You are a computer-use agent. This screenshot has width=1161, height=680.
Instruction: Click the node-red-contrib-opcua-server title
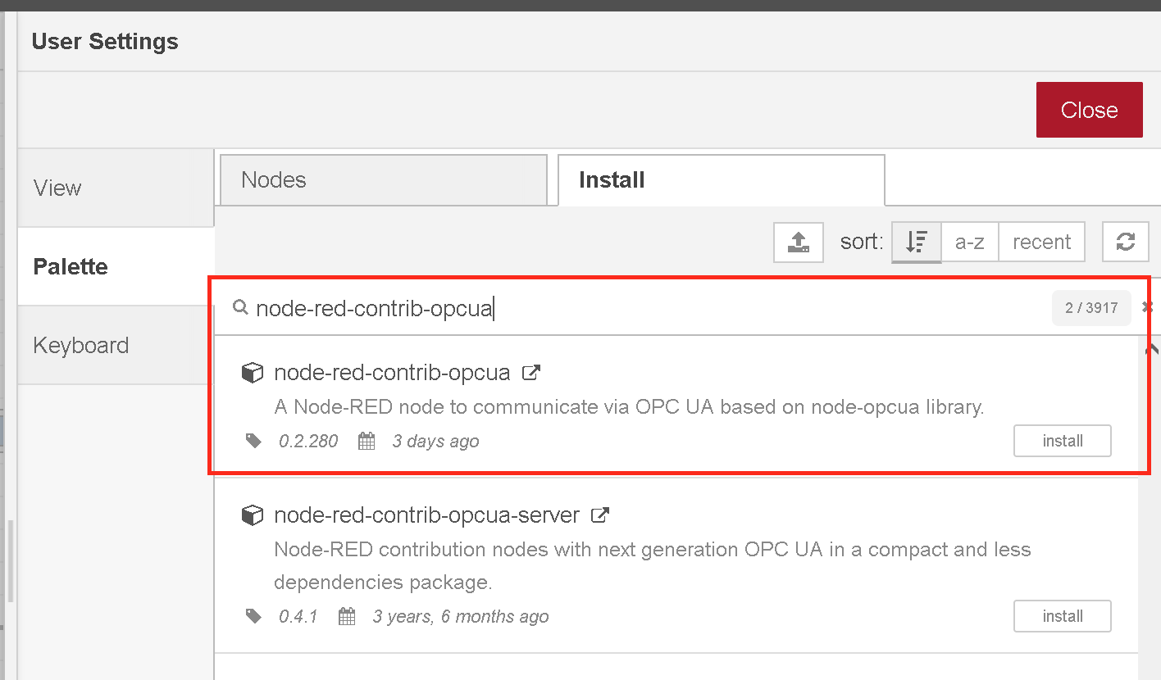click(427, 515)
